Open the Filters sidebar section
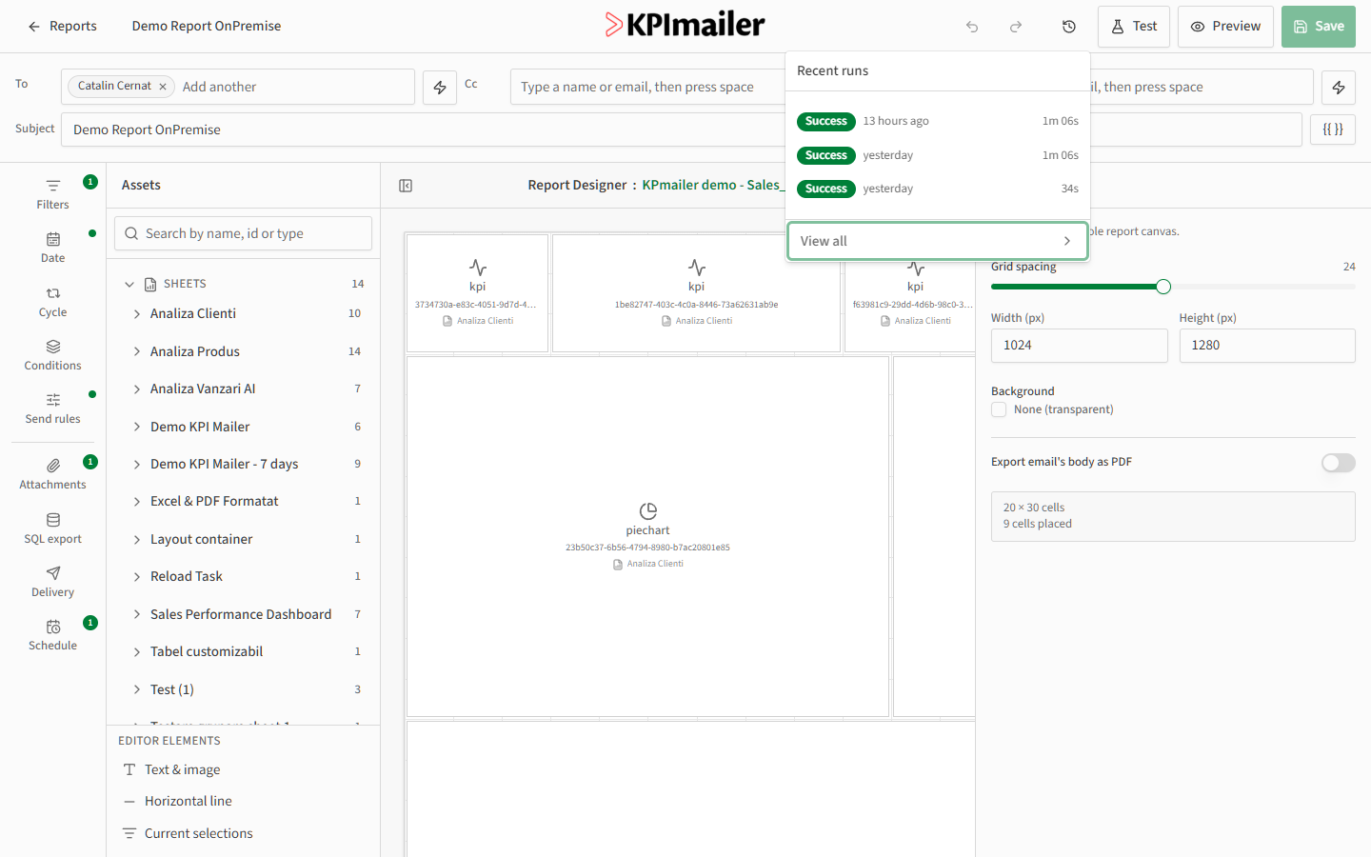The width and height of the screenshot is (1371, 857). point(53,193)
